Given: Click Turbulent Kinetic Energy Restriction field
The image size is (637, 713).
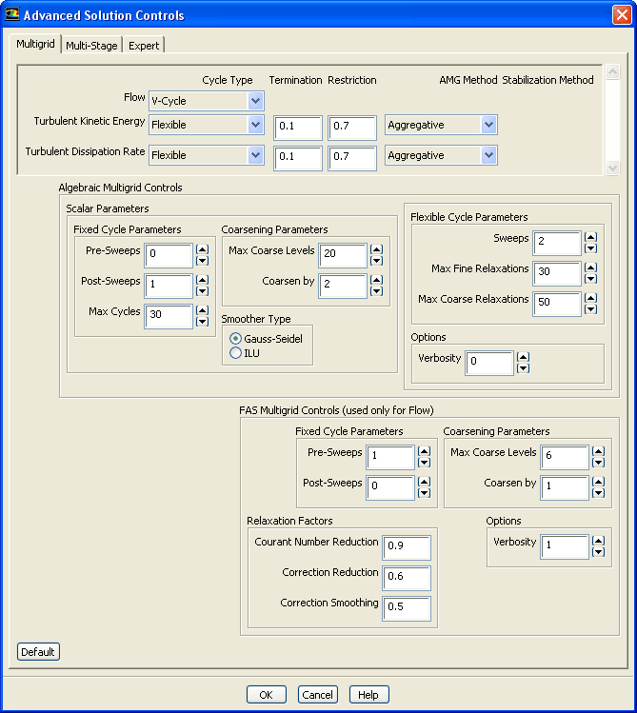Looking at the screenshot, I should (x=352, y=128).
